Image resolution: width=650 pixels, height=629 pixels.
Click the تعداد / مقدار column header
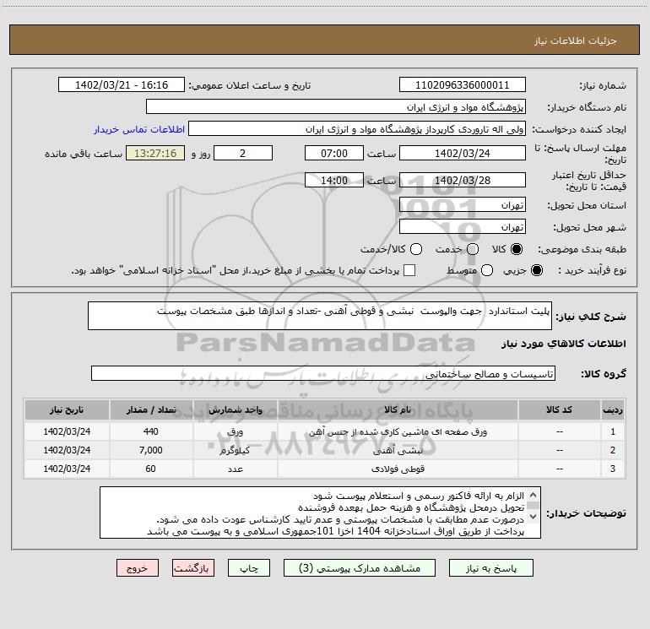pyautogui.click(x=151, y=409)
